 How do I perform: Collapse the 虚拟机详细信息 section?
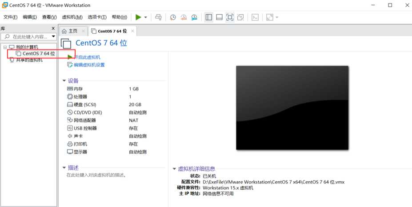tap(174, 169)
